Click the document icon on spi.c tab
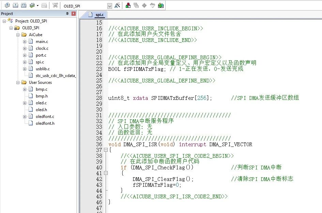The width and height of the screenshot is (322, 213). (90, 15)
